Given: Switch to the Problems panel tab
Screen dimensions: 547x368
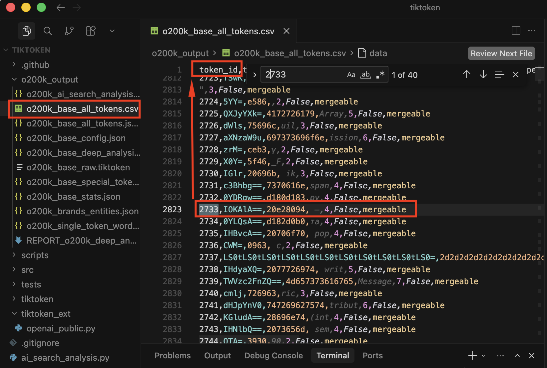Looking at the screenshot, I should coord(173,355).
